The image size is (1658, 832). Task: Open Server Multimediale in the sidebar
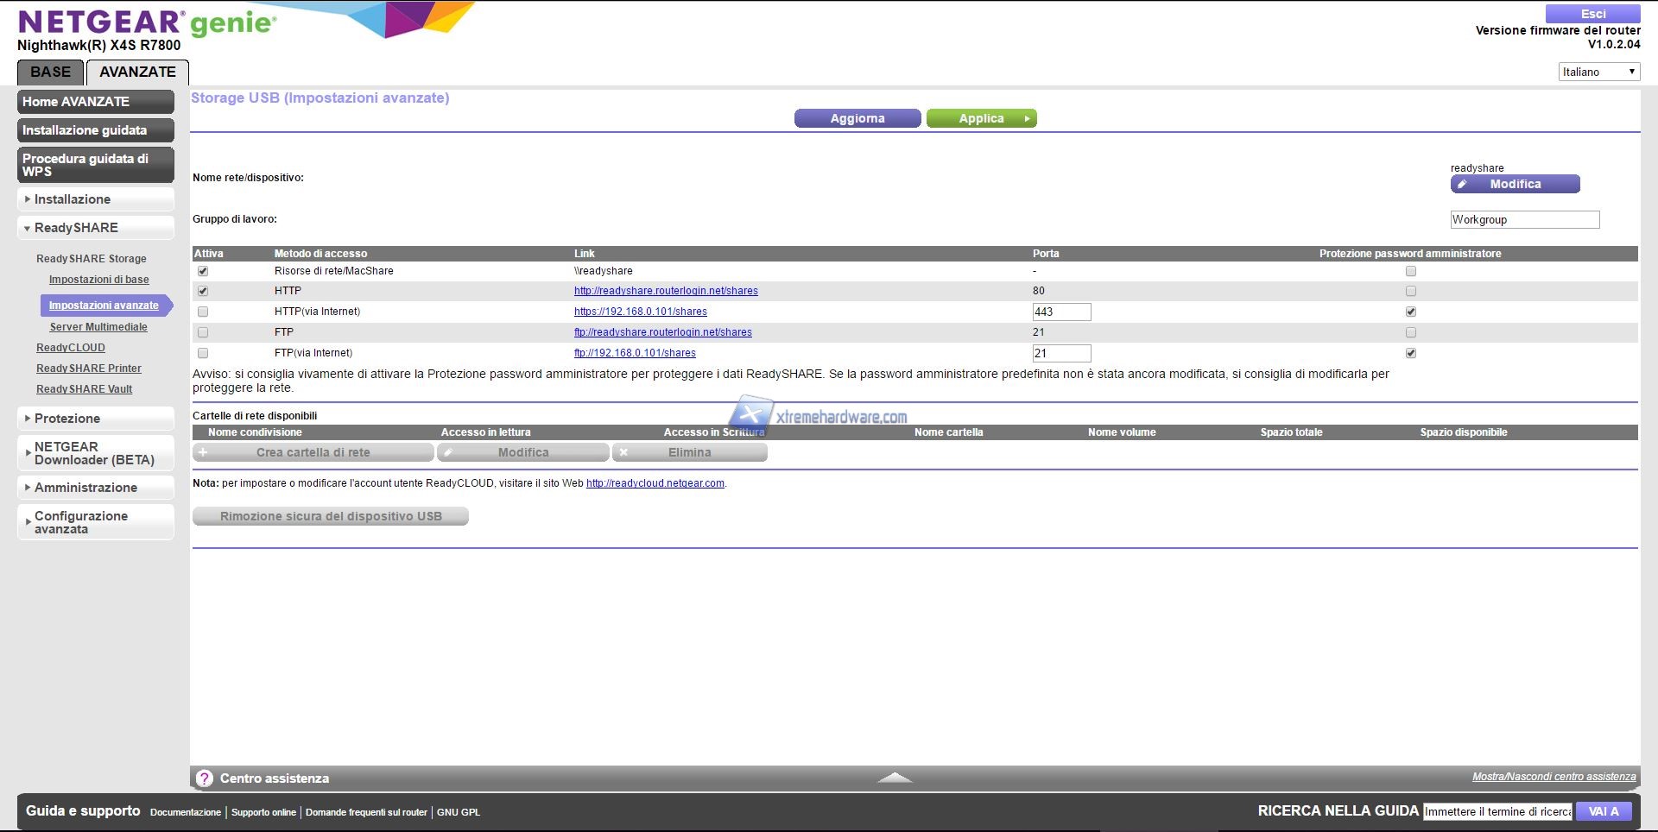tap(98, 327)
